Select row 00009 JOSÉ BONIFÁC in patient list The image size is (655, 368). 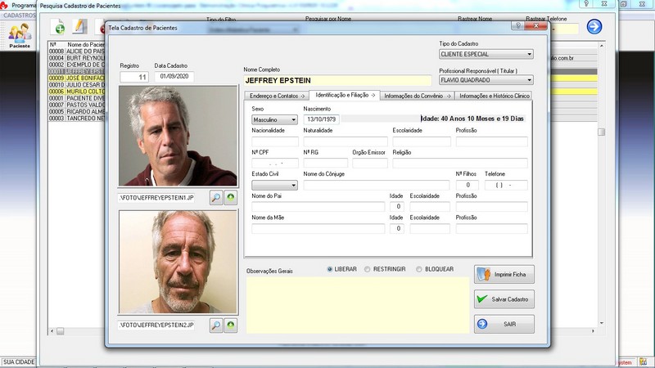tap(76, 78)
